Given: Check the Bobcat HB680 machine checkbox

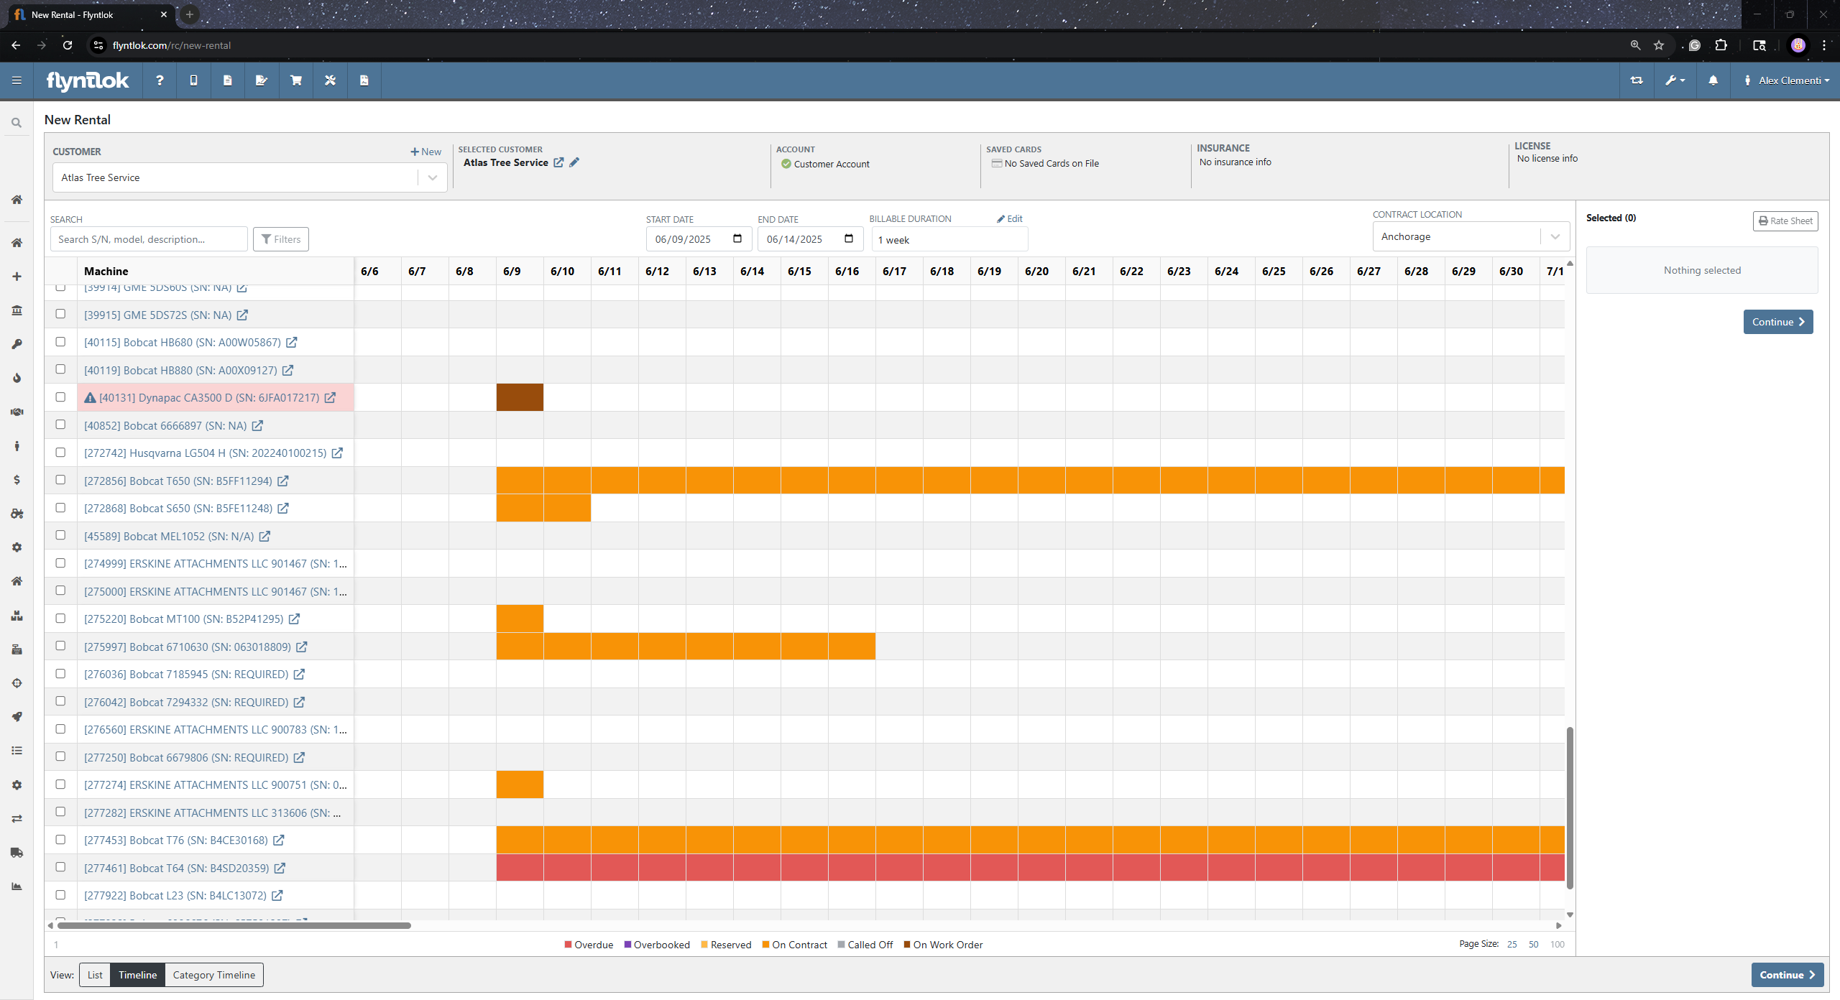Looking at the screenshot, I should 60,342.
